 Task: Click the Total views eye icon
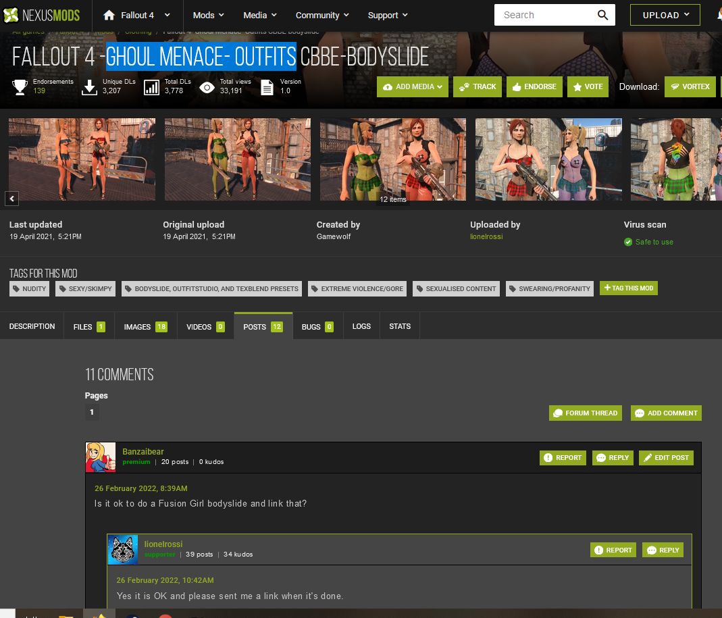(x=207, y=88)
